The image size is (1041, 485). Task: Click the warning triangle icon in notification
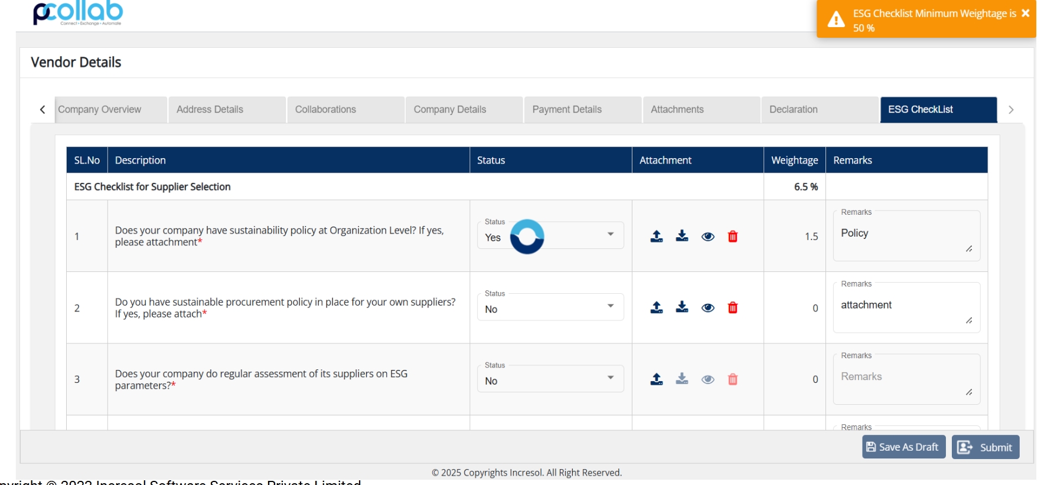[x=836, y=19]
